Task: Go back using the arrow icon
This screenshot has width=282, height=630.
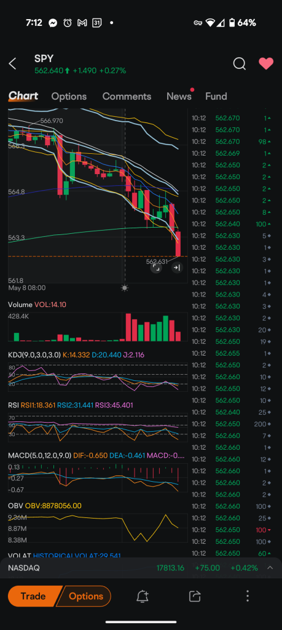Action: pyautogui.click(x=13, y=63)
